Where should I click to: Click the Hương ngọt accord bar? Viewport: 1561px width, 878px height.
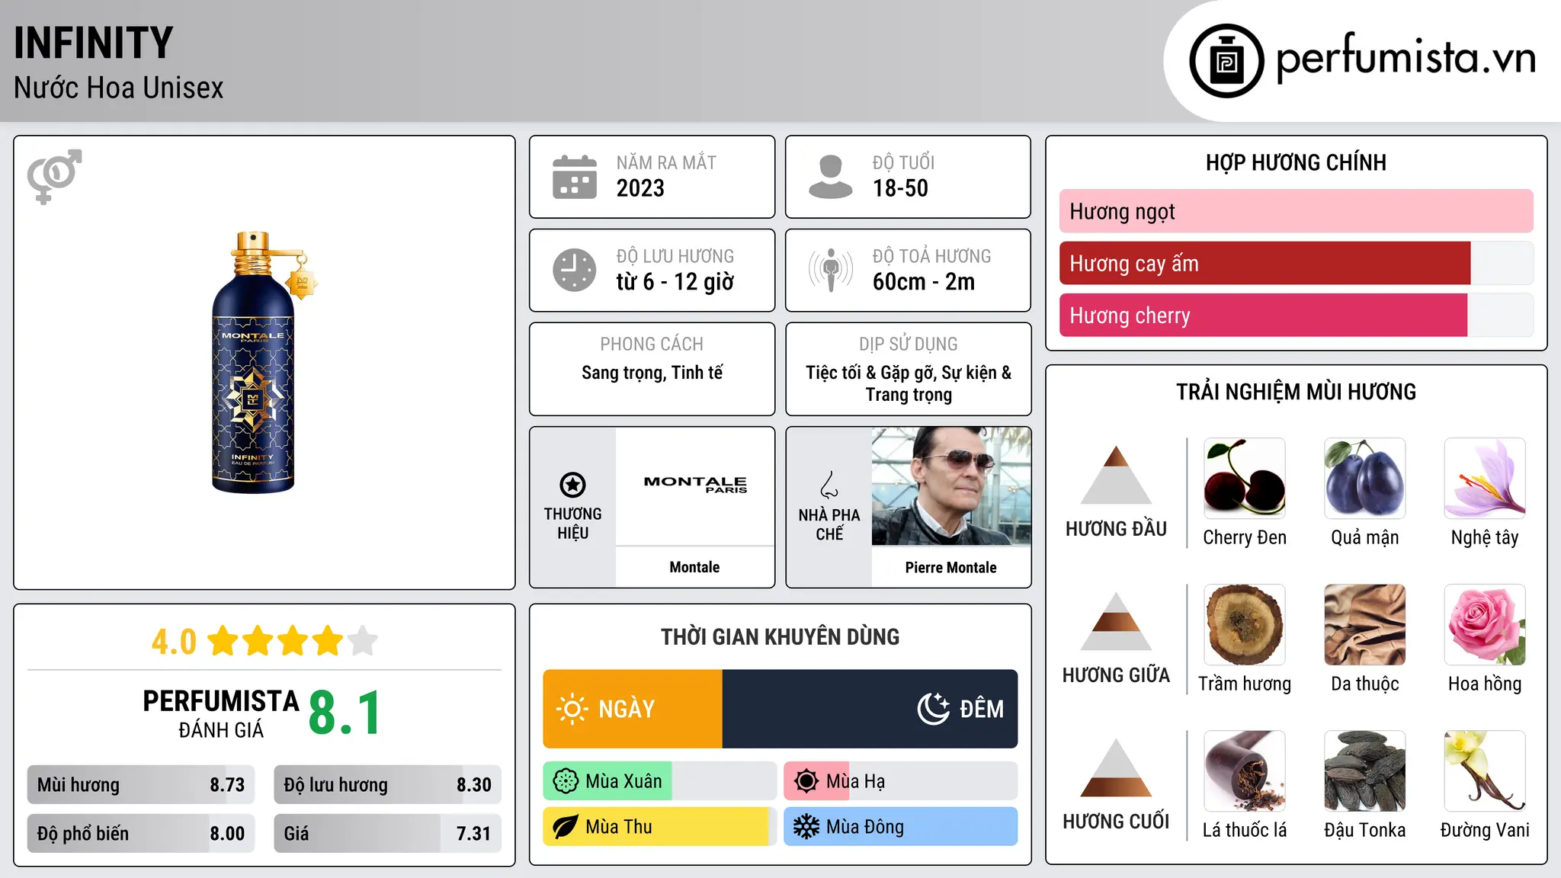[x=1296, y=211]
